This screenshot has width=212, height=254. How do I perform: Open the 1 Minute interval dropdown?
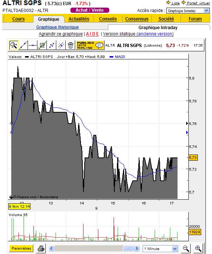pyautogui.click(x=160, y=249)
